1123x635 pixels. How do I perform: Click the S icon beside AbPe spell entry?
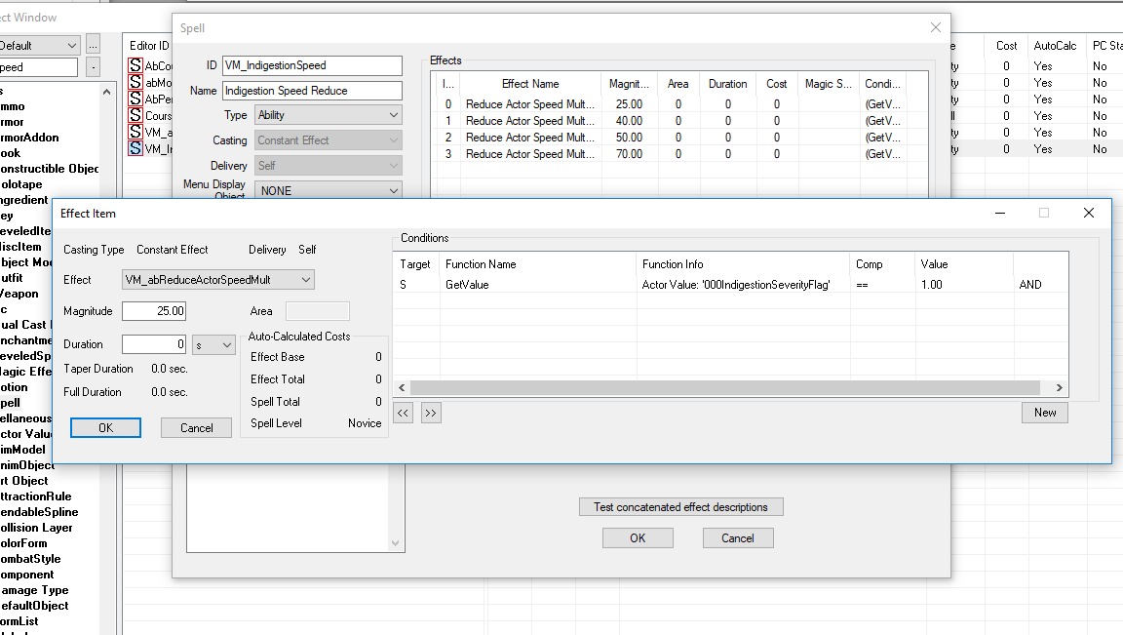tap(136, 98)
